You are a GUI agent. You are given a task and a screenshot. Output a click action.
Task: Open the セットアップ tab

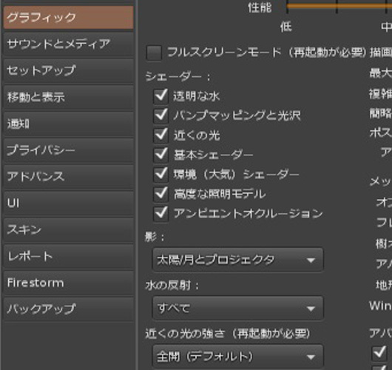(68, 70)
